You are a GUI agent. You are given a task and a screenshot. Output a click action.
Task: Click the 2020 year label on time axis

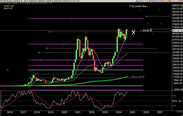point(64,112)
